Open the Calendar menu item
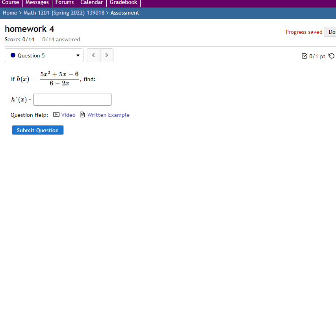The image size is (336, 310). pyautogui.click(x=91, y=2)
